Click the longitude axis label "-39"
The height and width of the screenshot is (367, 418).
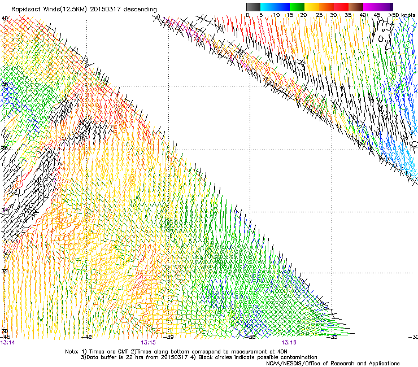point(168,337)
